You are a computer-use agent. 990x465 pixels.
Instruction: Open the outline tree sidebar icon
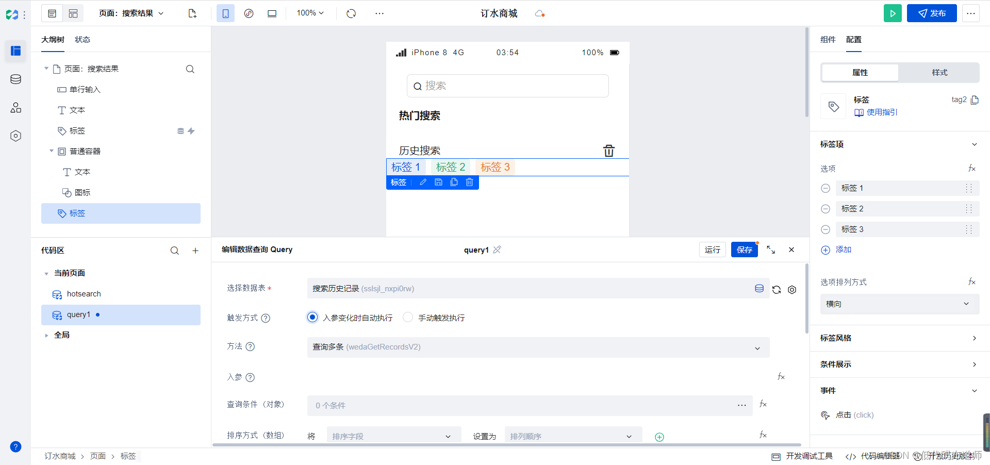click(x=15, y=51)
